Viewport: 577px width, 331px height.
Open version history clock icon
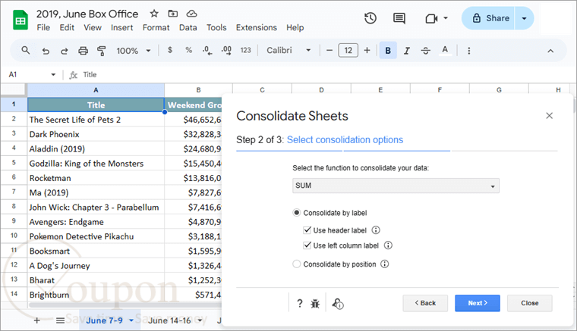pos(370,18)
